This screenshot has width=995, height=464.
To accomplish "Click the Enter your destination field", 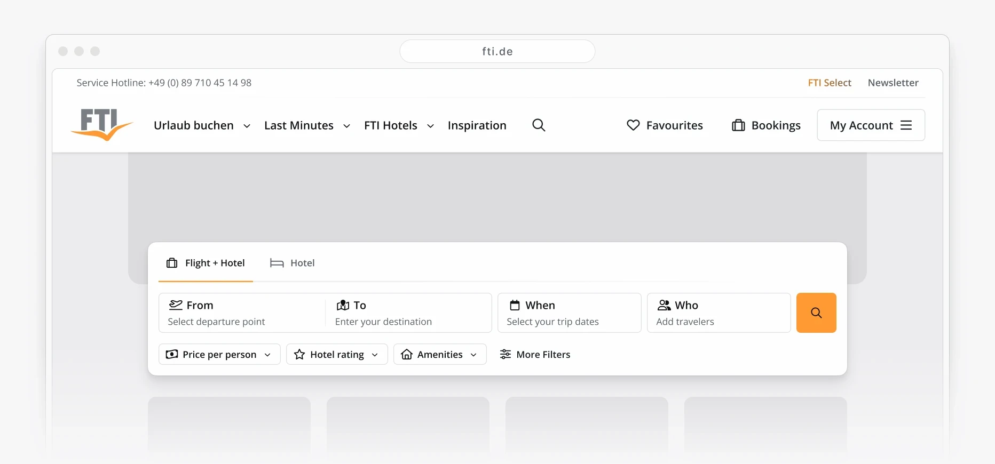I will [x=408, y=313].
